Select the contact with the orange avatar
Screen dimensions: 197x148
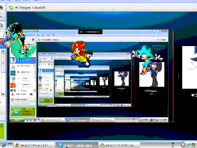(x=22, y=85)
